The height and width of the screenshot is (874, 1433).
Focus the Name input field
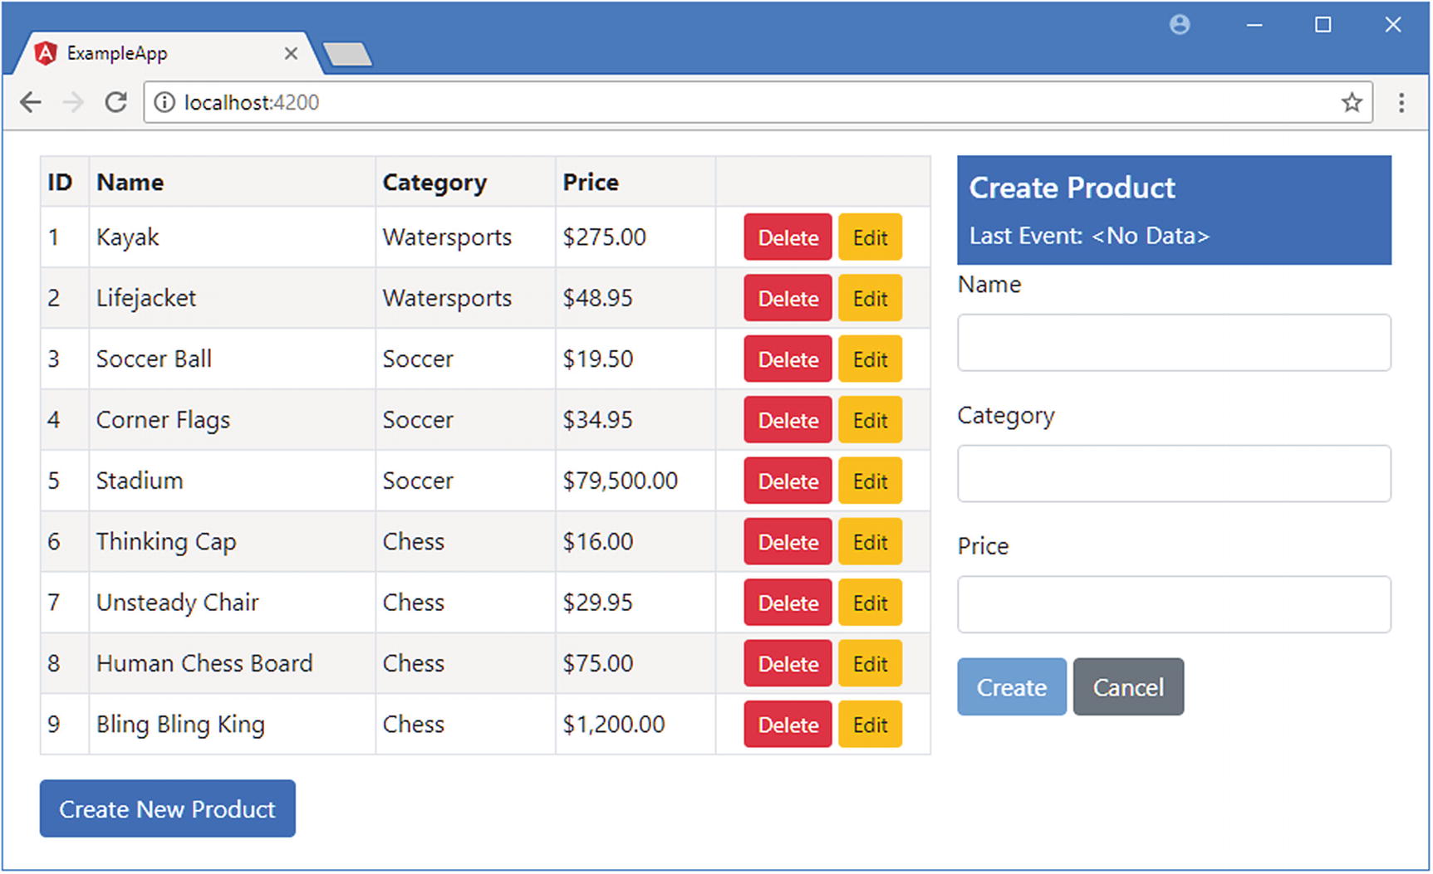click(x=1174, y=343)
